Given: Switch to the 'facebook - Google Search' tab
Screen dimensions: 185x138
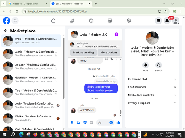Looking at the screenshot, I should click(x=28, y=4).
